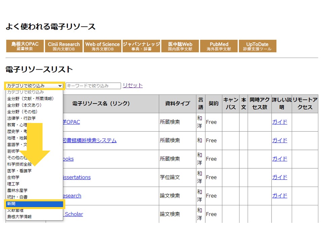Click 論文検索 in the Scholar row

click(x=170, y=214)
